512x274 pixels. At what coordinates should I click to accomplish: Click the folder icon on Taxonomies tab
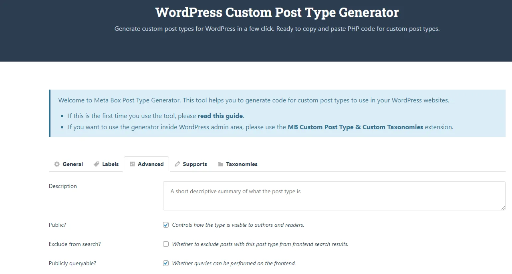click(220, 164)
